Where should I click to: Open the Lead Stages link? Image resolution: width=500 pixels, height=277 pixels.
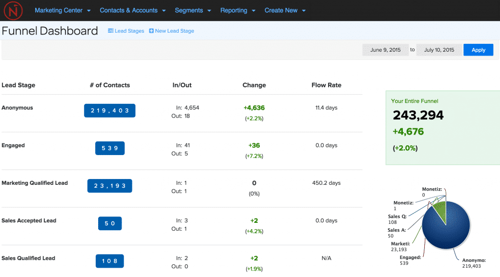pos(129,31)
